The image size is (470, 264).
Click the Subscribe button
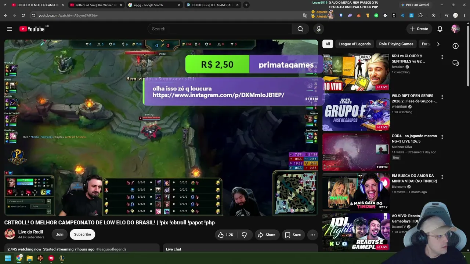click(x=82, y=235)
